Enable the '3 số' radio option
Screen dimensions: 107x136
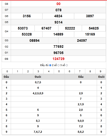tap(67, 65)
